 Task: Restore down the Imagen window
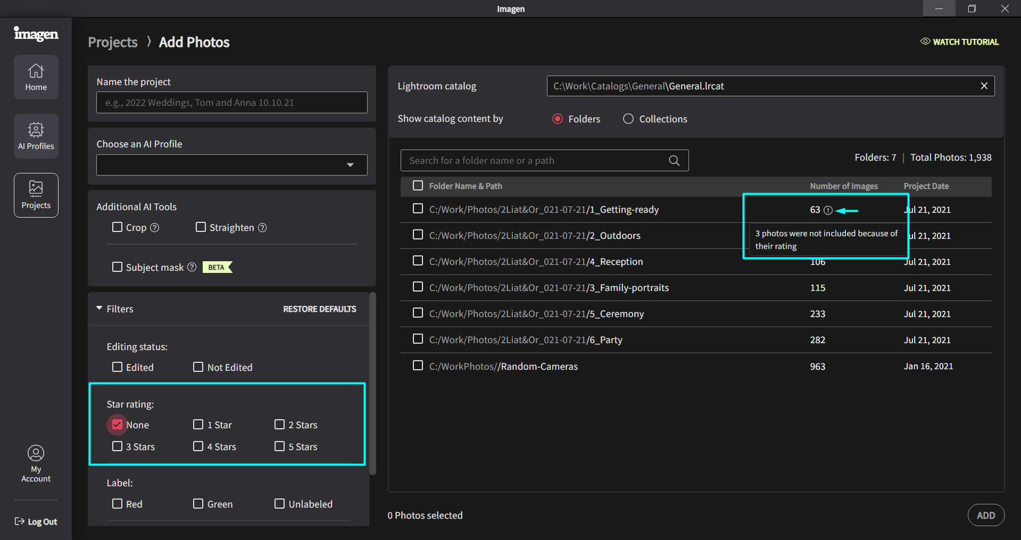(x=972, y=9)
